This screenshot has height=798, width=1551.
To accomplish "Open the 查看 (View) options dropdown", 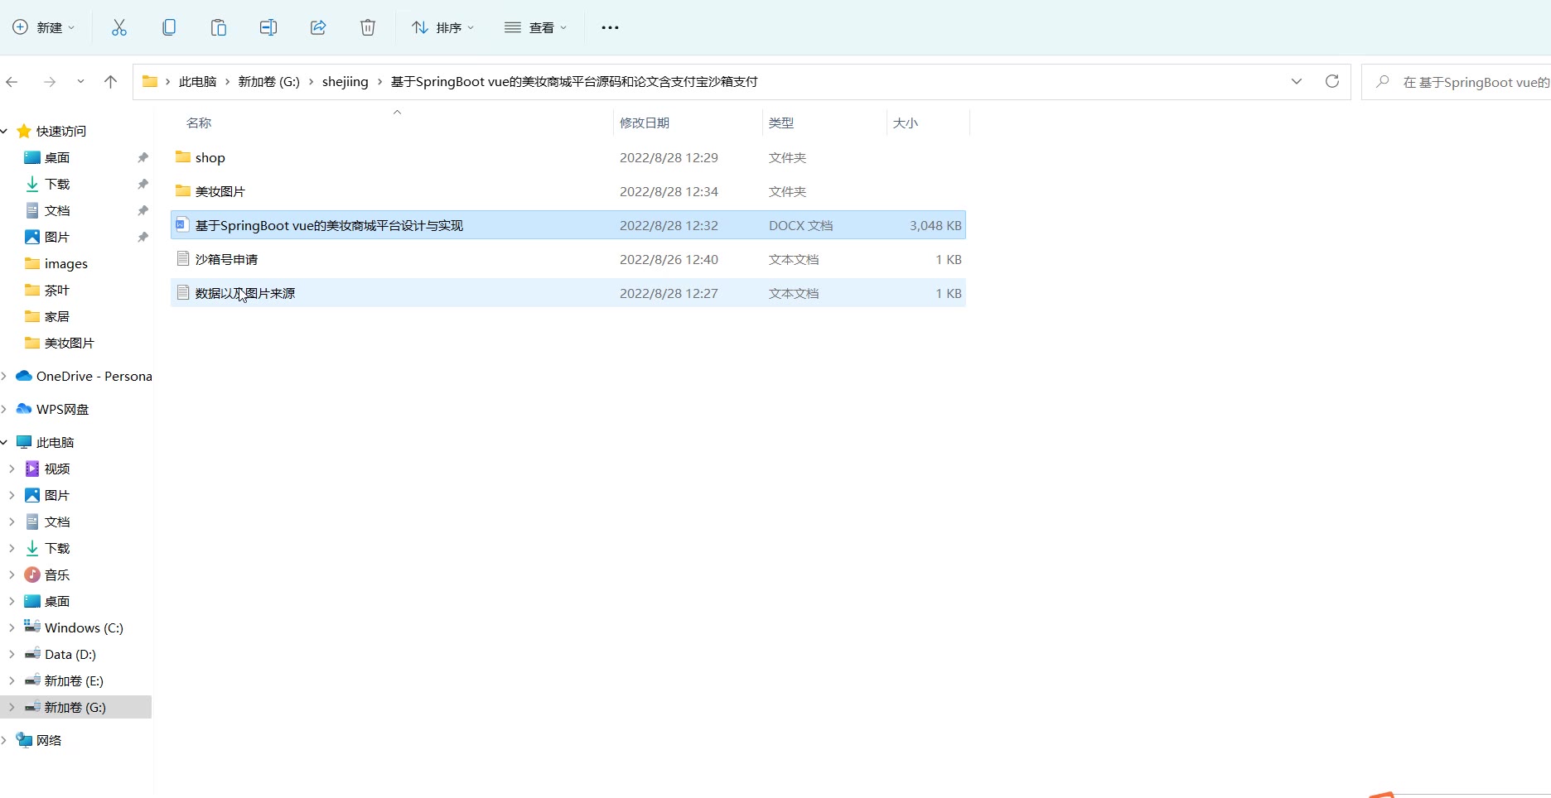I will (536, 27).
